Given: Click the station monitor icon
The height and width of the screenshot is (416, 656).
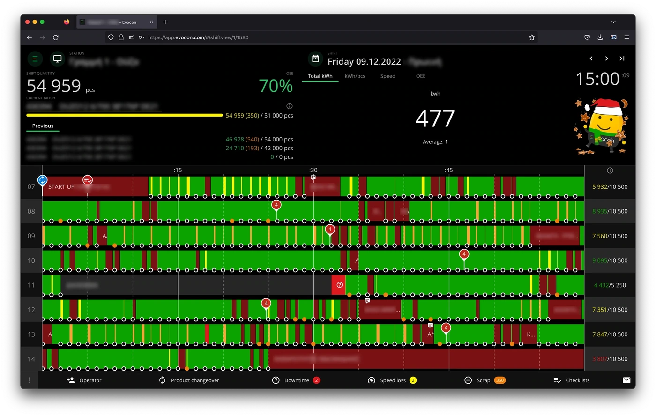Looking at the screenshot, I should tap(58, 59).
